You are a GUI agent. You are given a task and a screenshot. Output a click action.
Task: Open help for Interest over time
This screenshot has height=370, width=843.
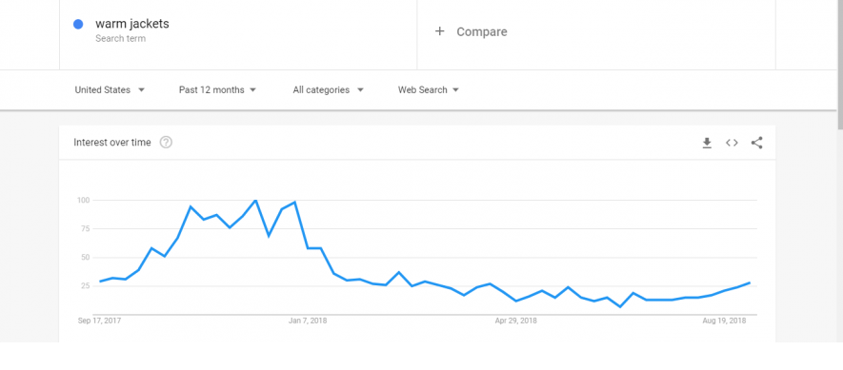tap(166, 143)
